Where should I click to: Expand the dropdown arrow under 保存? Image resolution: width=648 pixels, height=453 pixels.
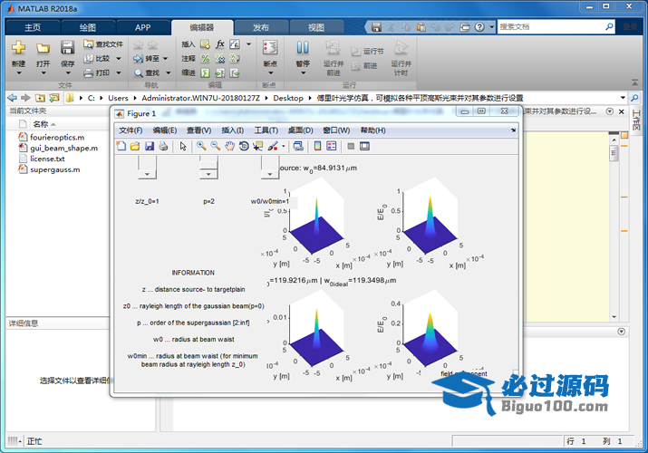coord(68,73)
